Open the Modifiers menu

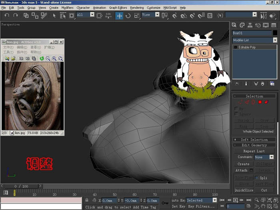tap(67, 8)
